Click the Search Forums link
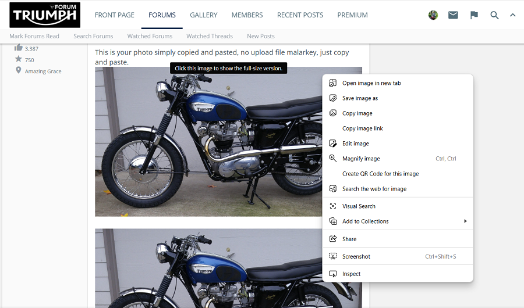Image resolution: width=524 pixels, height=308 pixels. pyautogui.click(x=93, y=36)
